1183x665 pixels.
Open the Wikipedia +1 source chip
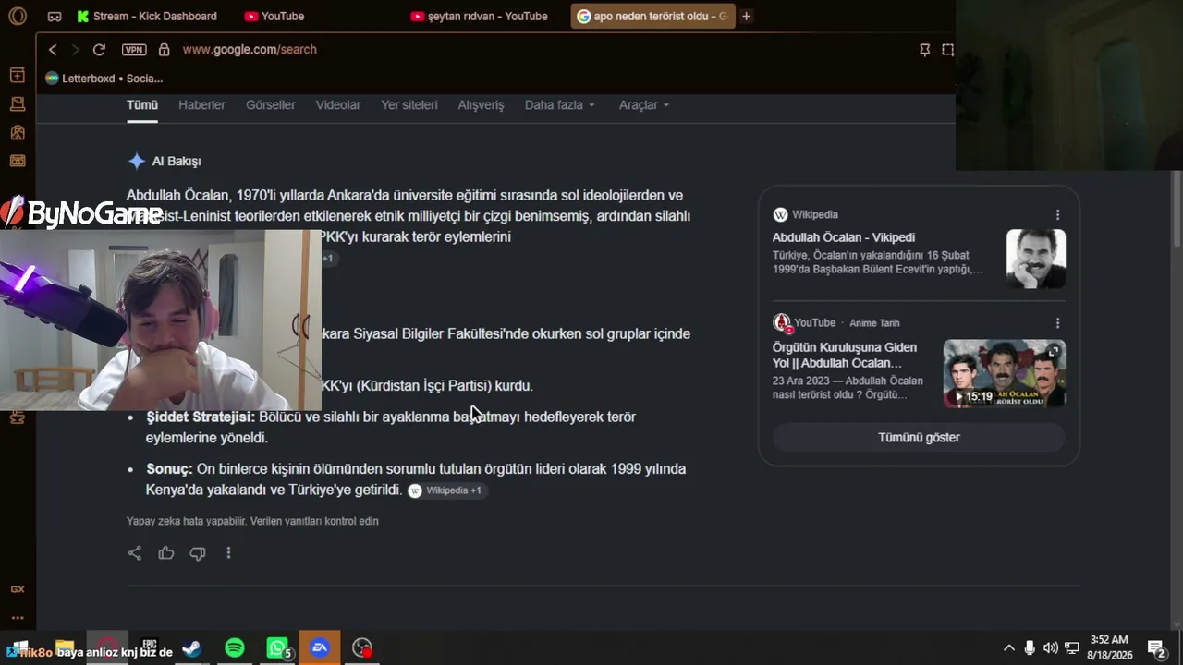click(447, 490)
